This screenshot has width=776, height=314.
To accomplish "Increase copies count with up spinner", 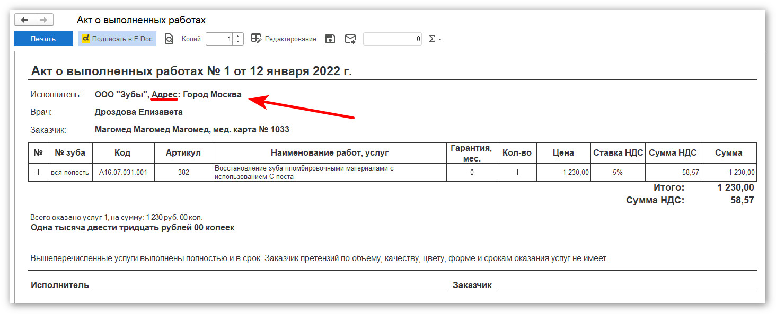I will pos(238,36).
